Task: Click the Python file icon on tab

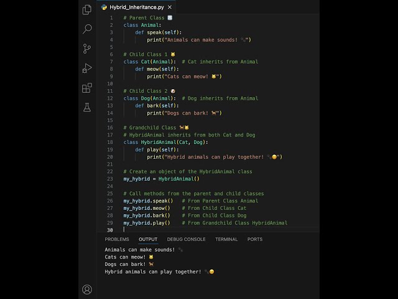Action: point(104,7)
